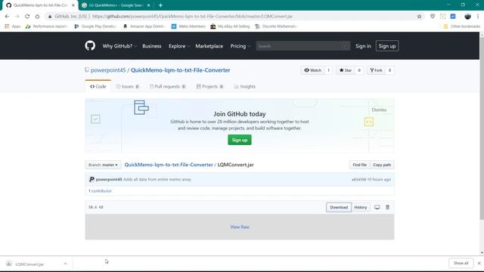Open the desktop icon next to History
Image resolution: width=484 pixels, height=272 pixels.
(377, 207)
